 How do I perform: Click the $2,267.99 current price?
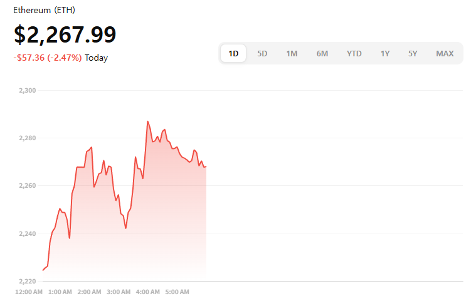click(65, 34)
